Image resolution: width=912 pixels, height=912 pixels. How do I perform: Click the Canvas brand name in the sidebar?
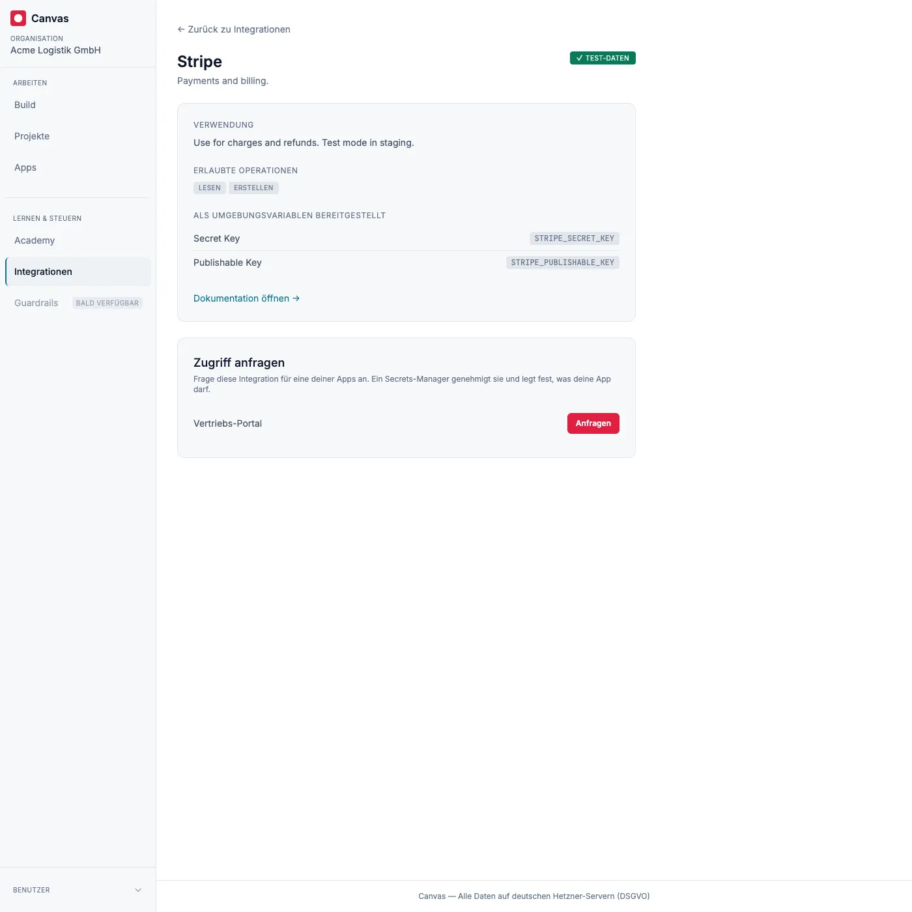coord(50,18)
